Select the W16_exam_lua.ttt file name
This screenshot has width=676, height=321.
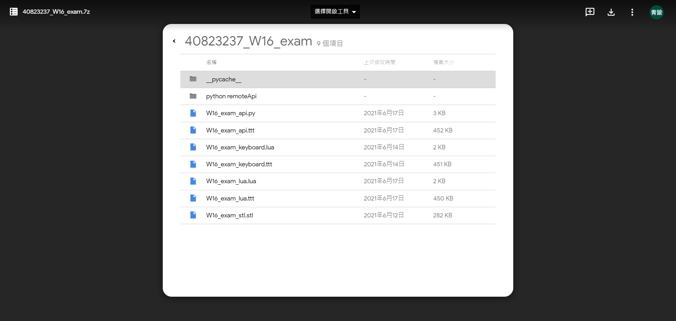coord(230,198)
